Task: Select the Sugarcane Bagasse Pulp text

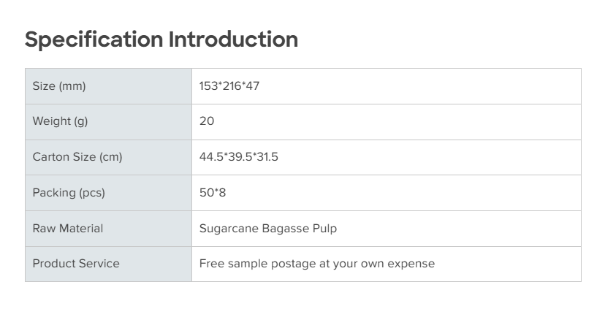Action: tap(268, 229)
